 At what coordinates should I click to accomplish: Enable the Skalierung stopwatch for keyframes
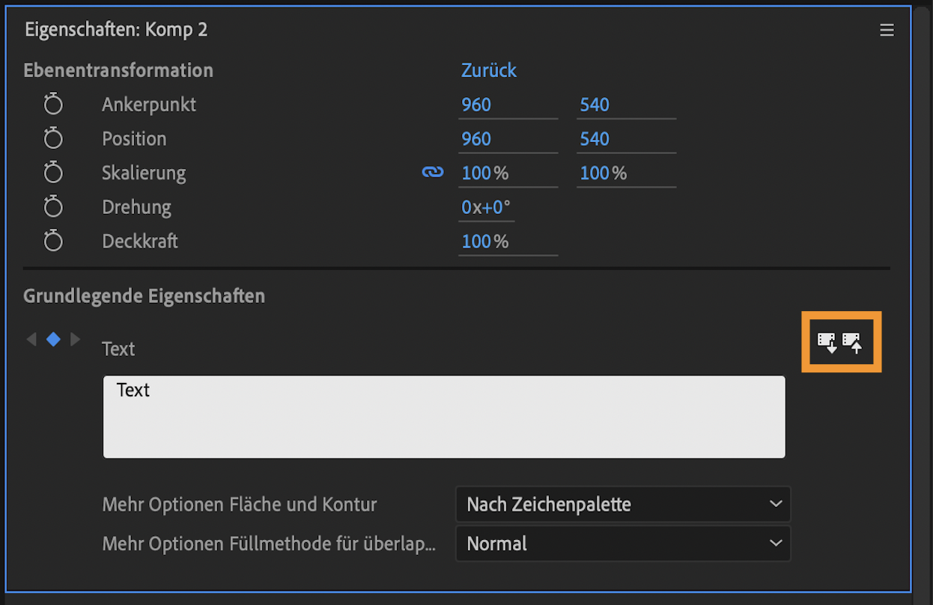[53, 173]
